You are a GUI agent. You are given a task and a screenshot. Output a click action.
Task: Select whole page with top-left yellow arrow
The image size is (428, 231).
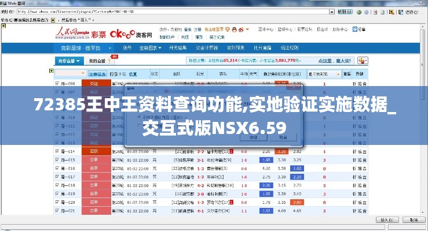click(x=3, y=26)
